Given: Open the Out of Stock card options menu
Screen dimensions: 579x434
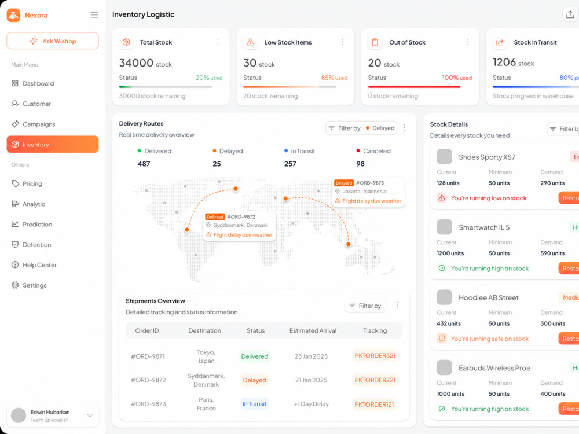Looking at the screenshot, I should [467, 42].
